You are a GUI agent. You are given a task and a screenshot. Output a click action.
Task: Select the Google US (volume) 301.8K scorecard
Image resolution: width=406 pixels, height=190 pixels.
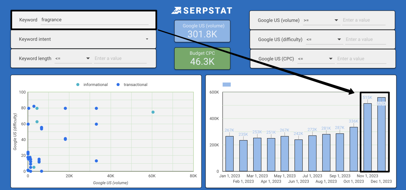202,31
